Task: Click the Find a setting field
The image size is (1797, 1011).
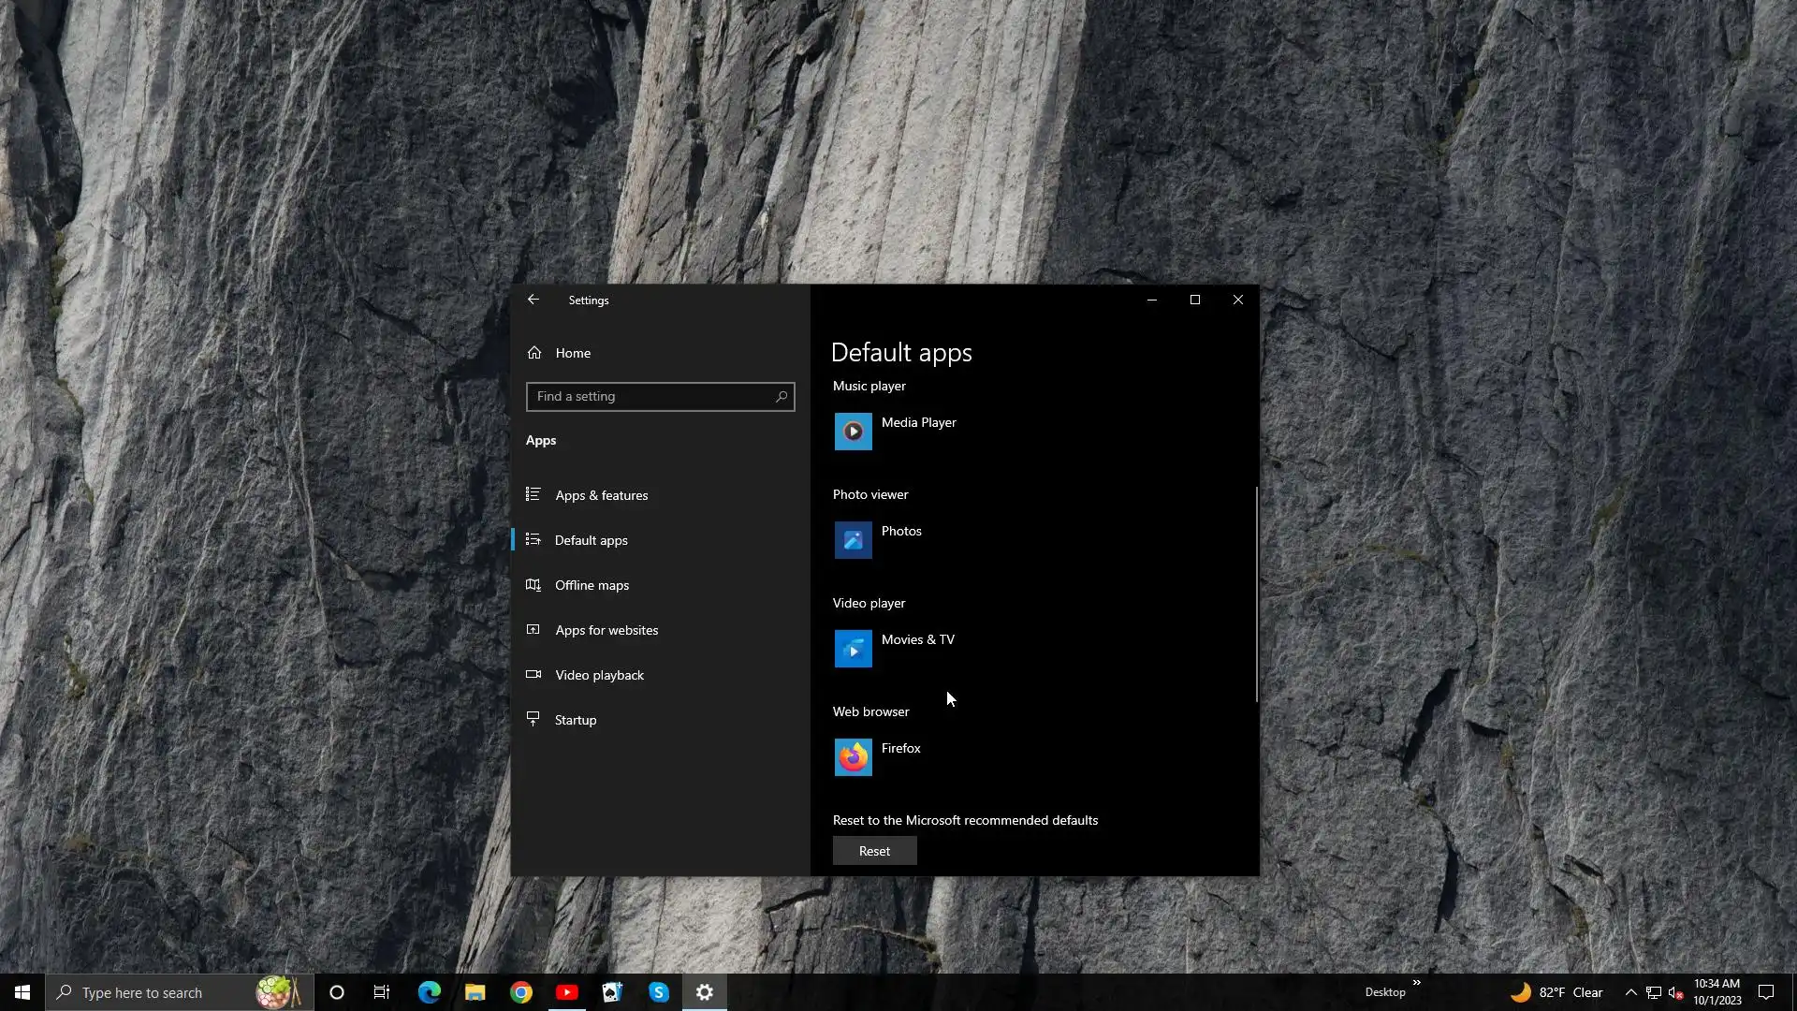Action: [x=650, y=397]
